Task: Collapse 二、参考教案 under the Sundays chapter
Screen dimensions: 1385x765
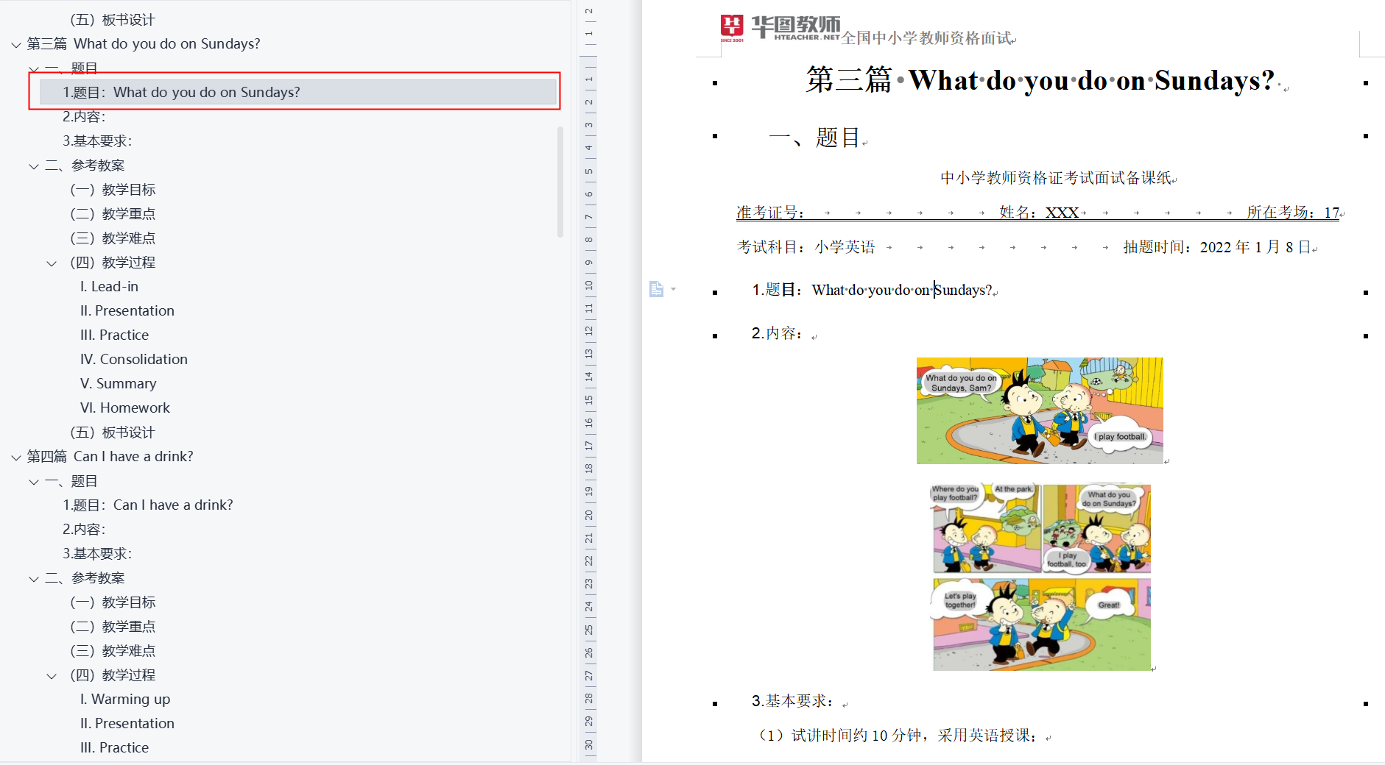Action: click(34, 166)
